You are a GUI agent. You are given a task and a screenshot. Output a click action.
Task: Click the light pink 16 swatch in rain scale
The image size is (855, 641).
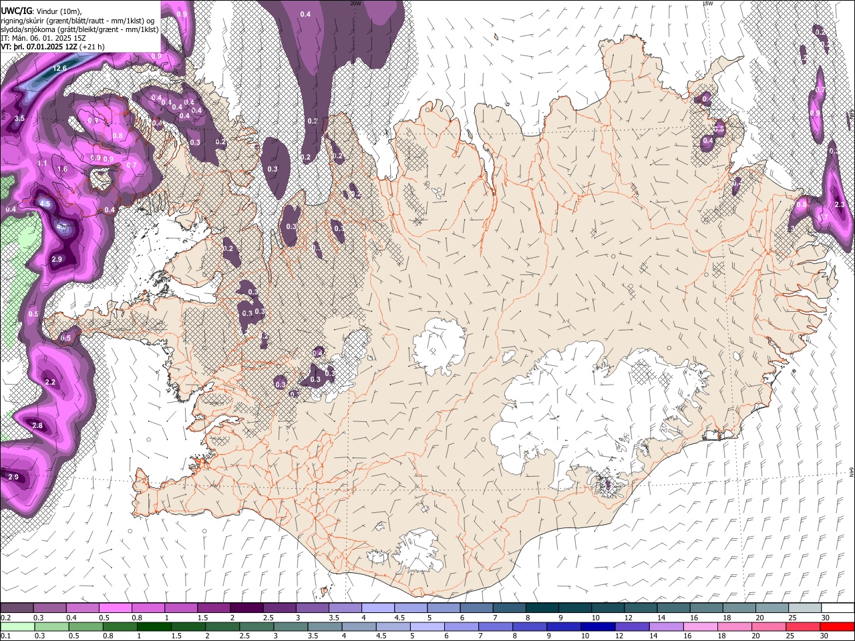pyautogui.click(x=701, y=626)
